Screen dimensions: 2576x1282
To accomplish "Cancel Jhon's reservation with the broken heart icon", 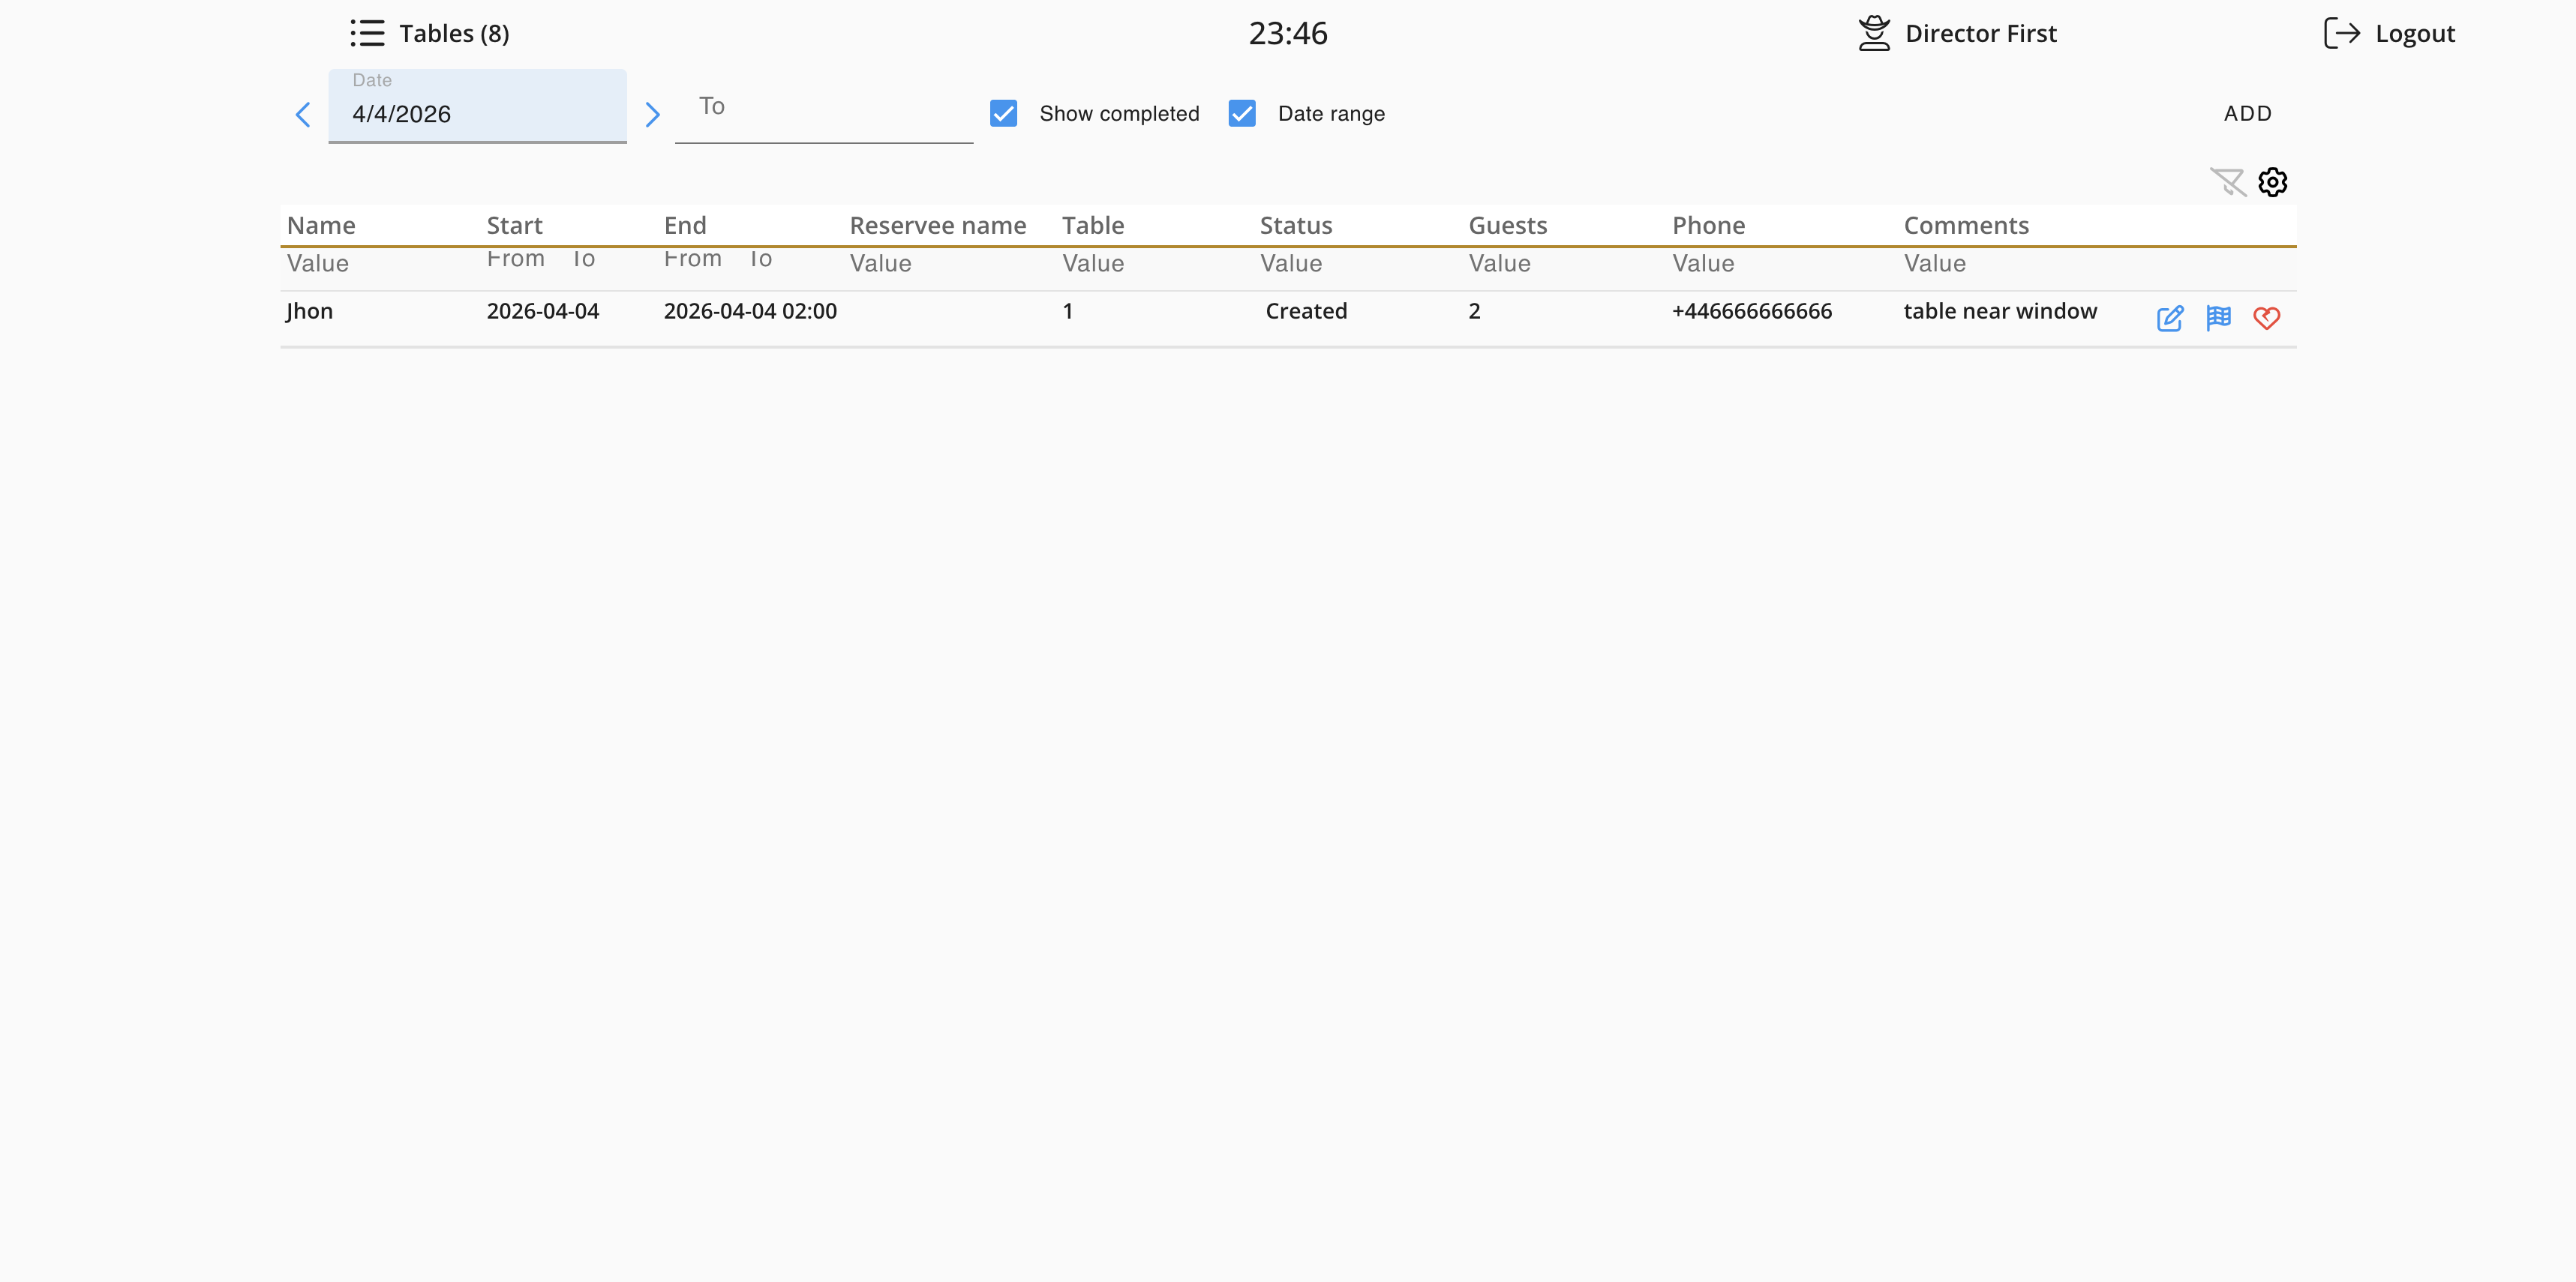I will point(2266,318).
